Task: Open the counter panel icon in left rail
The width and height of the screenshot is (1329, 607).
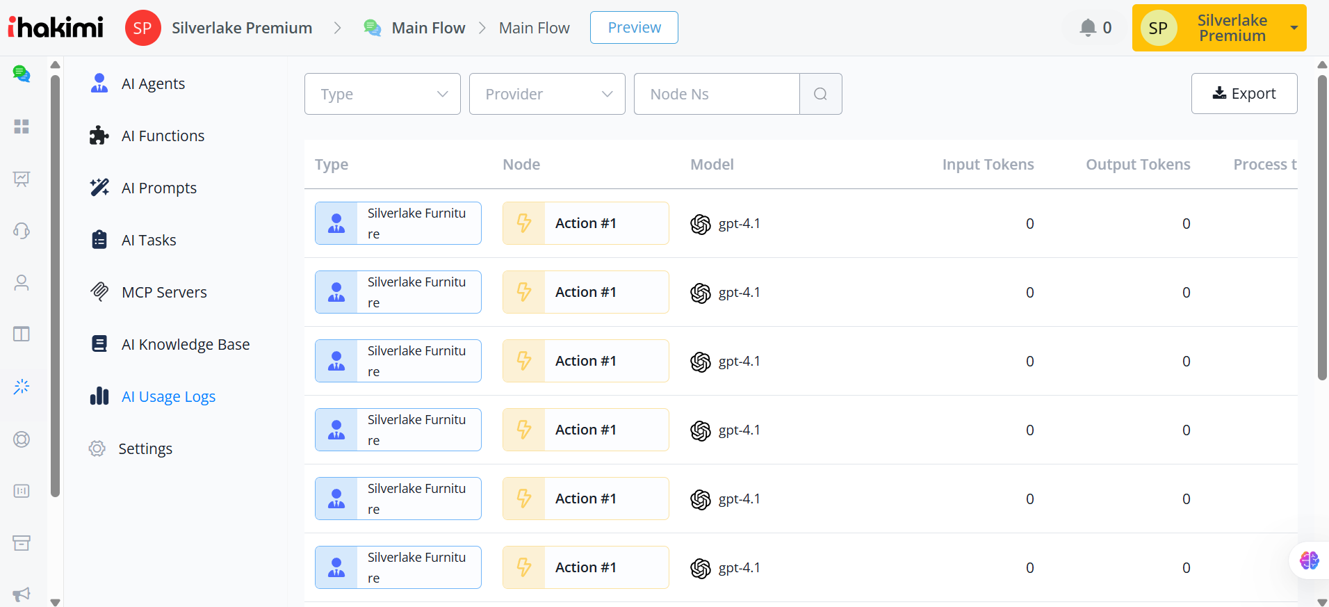Action: pyautogui.click(x=22, y=491)
